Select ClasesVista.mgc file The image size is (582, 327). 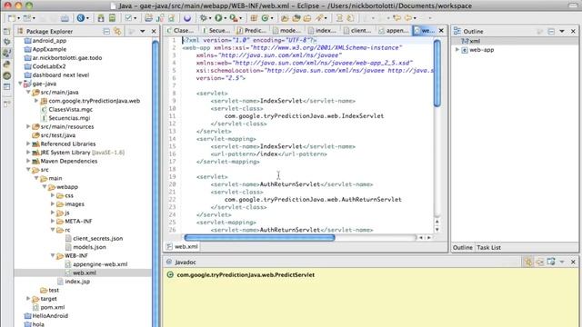pyautogui.click(x=71, y=109)
